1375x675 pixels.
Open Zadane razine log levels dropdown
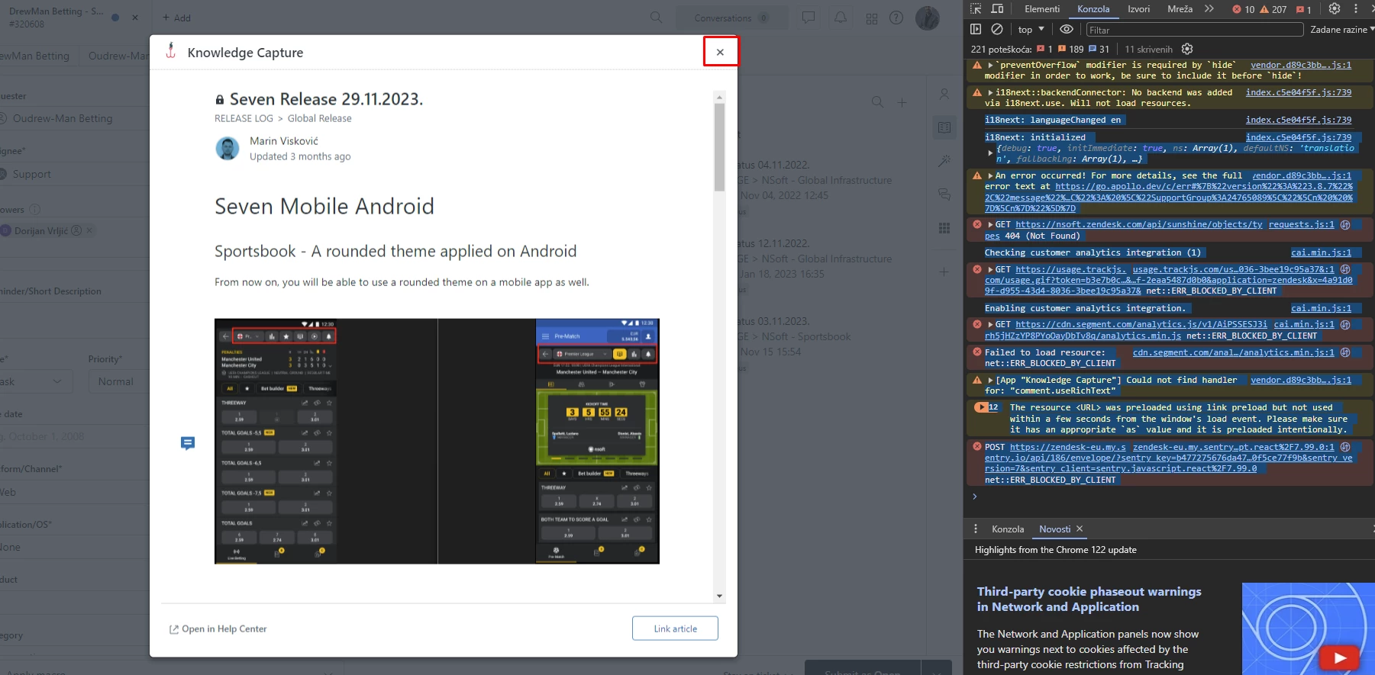(x=1341, y=30)
